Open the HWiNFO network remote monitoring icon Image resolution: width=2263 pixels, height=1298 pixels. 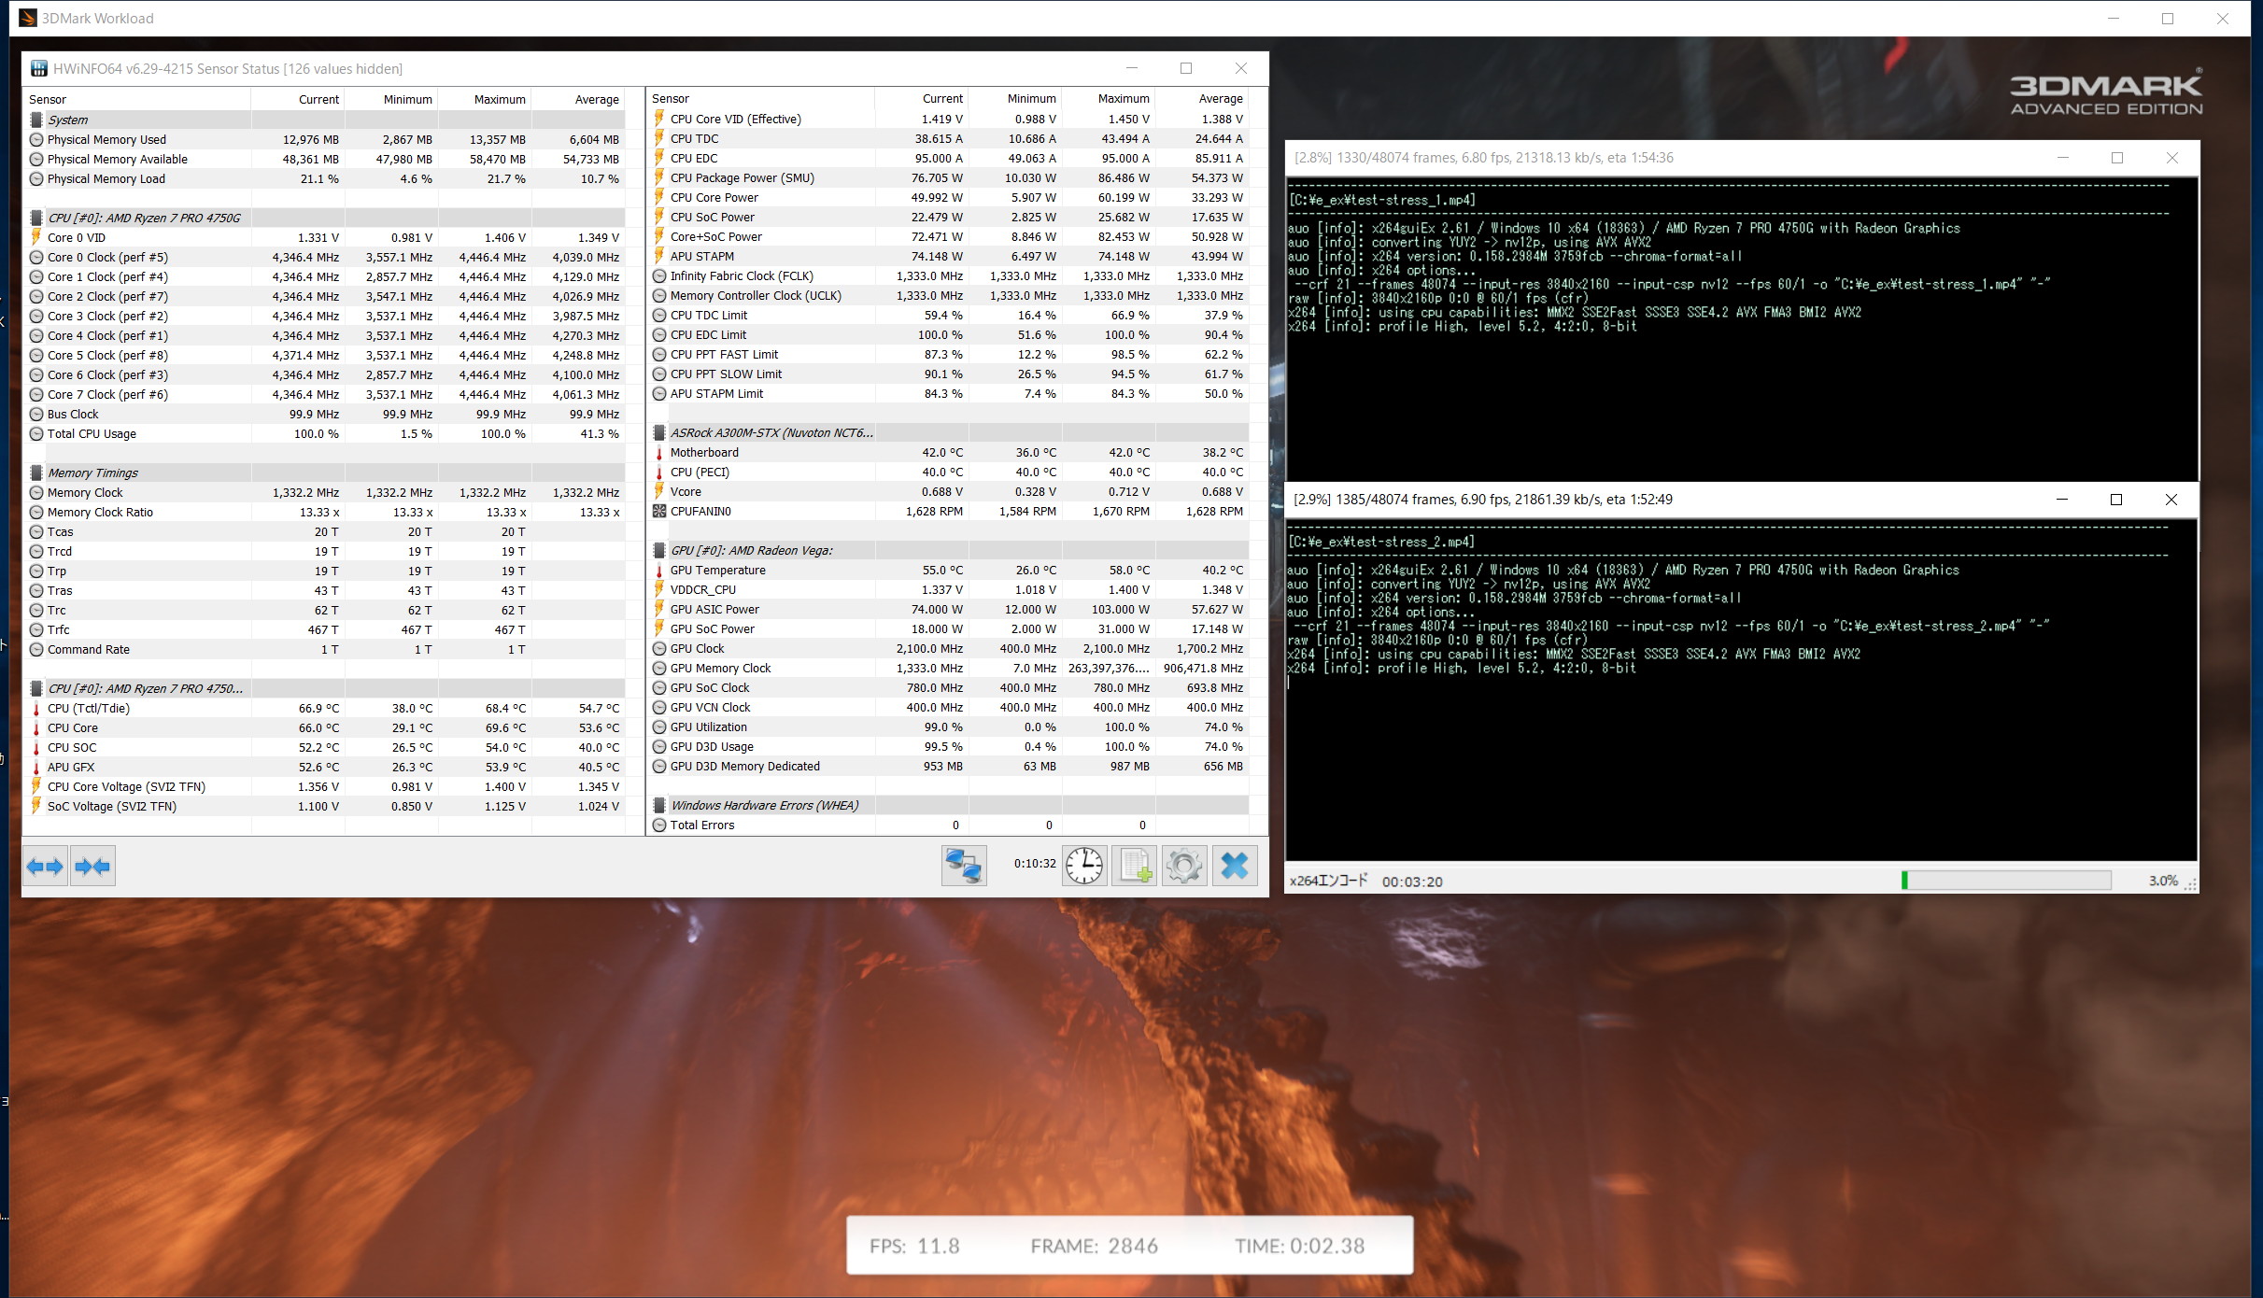(x=964, y=866)
